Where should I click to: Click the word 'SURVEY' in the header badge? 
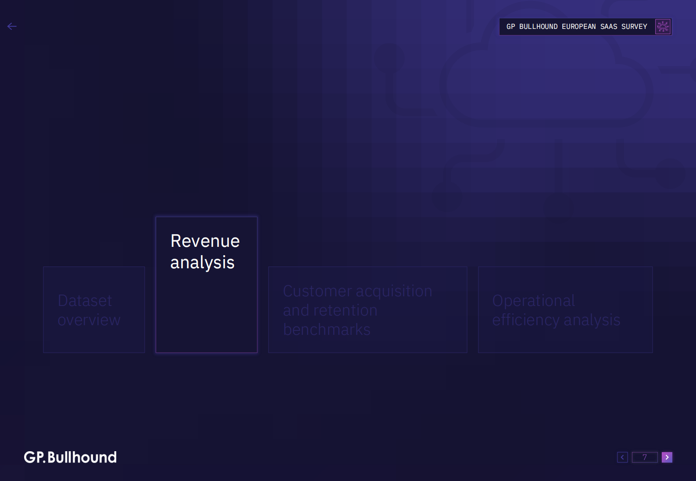[x=634, y=27]
